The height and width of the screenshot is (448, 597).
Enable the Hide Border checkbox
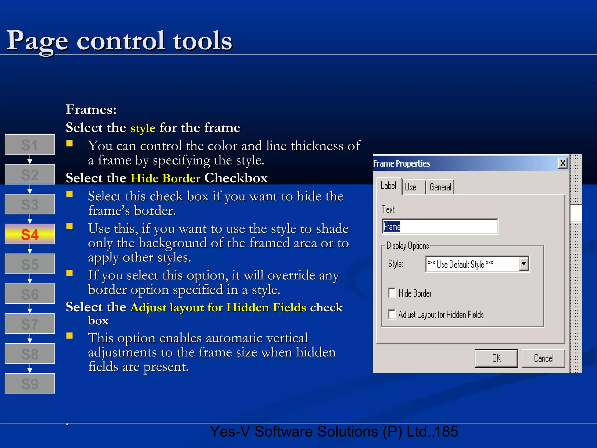point(392,293)
